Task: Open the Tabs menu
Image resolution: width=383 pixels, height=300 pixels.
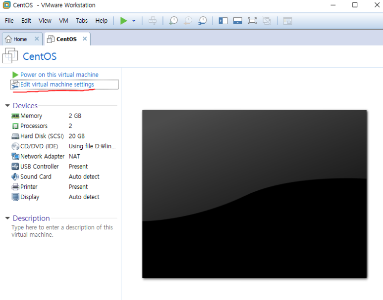Action: point(82,21)
